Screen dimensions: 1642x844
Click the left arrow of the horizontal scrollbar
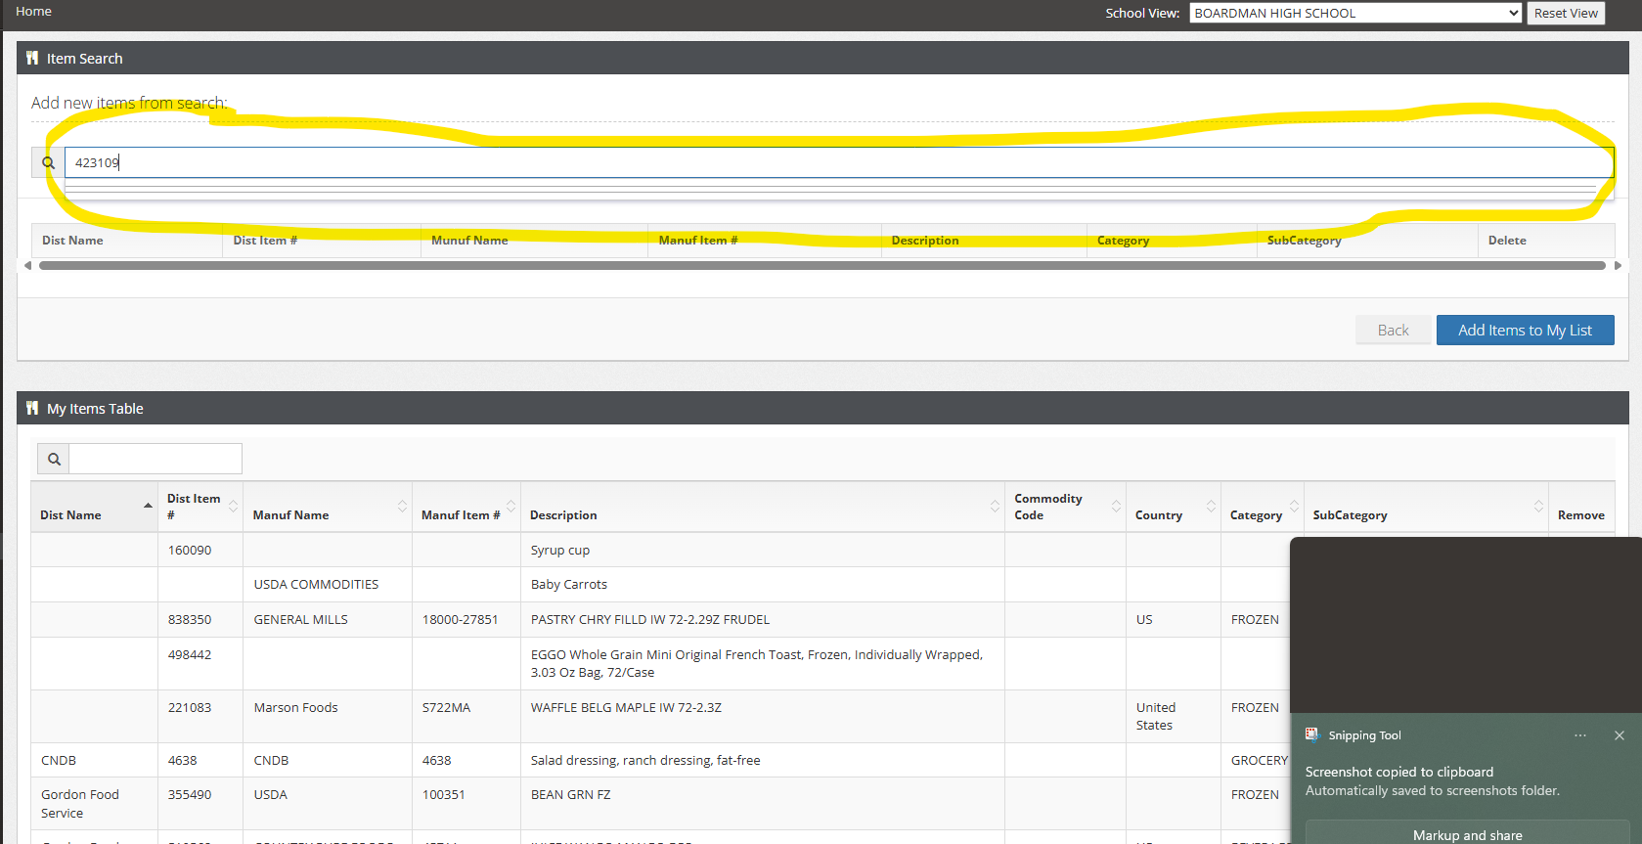click(x=27, y=265)
